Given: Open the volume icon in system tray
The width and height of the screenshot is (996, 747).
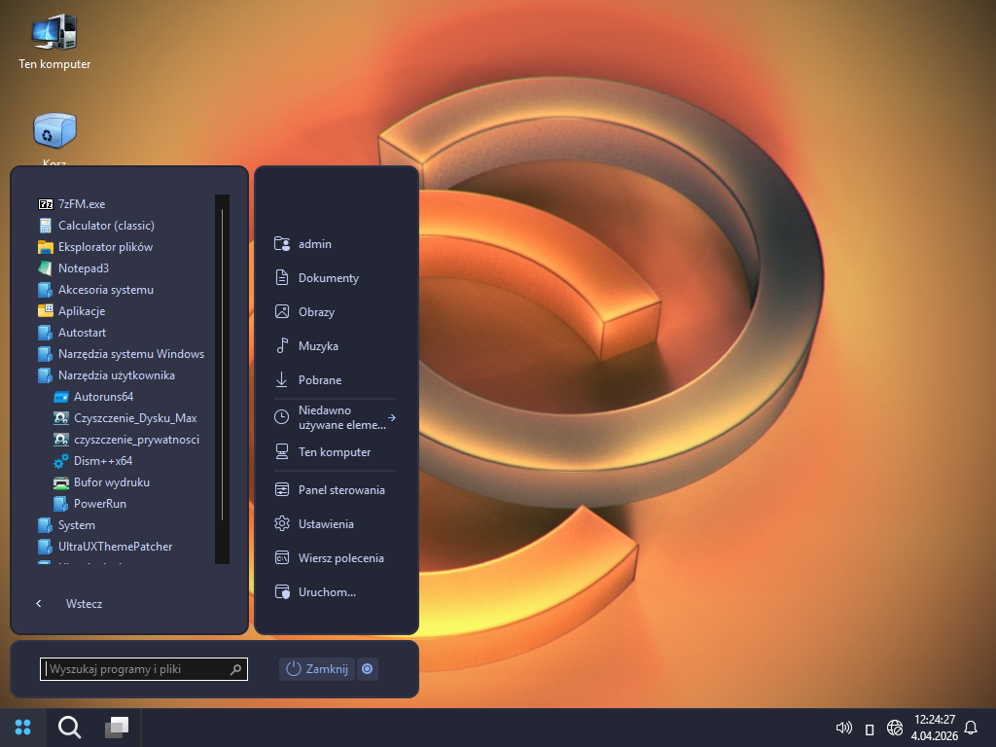Looking at the screenshot, I should point(843,728).
